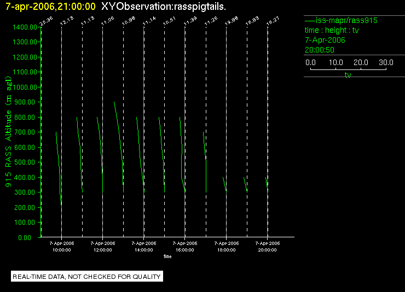Click the 19.98 value label at top

pyautogui.click(x=232, y=21)
